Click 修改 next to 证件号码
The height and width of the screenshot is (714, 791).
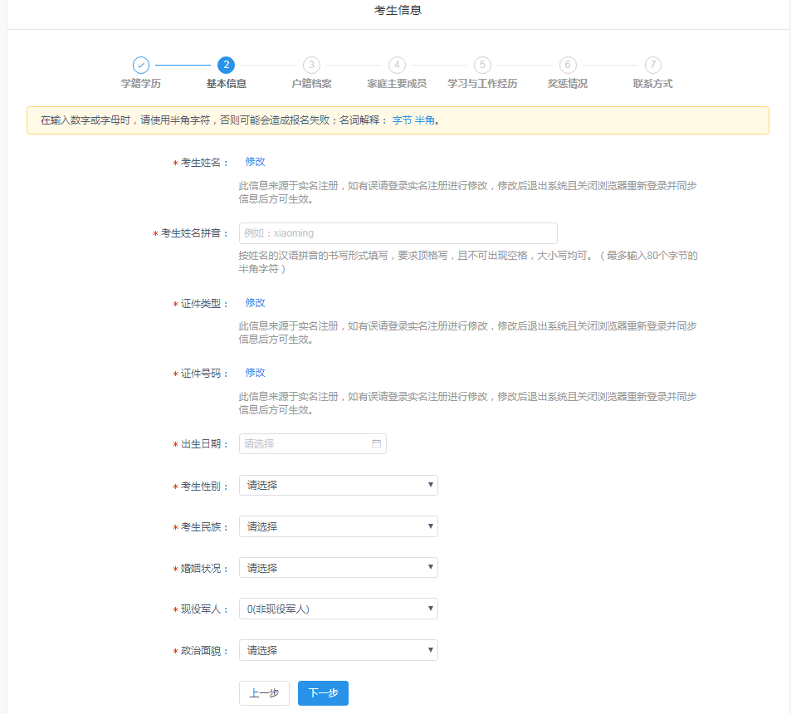click(255, 372)
